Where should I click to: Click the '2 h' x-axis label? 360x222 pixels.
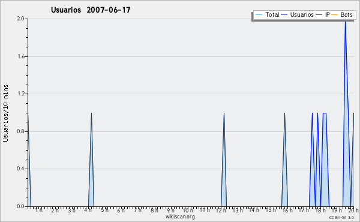click(55, 210)
